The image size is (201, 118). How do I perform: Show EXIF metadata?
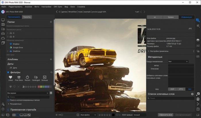click(x=172, y=89)
